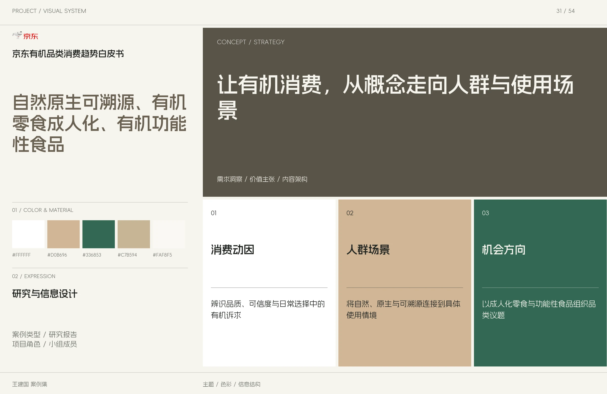This screenshot has height=394, width=607.
Task: Click the hex label #D0B696
Action: click(x=57, y=255)
